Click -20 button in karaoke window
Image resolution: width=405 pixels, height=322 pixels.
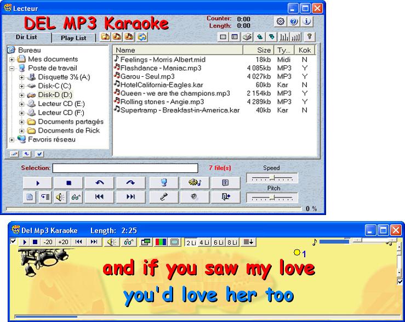pyautogui.click(x=48, y=242)
